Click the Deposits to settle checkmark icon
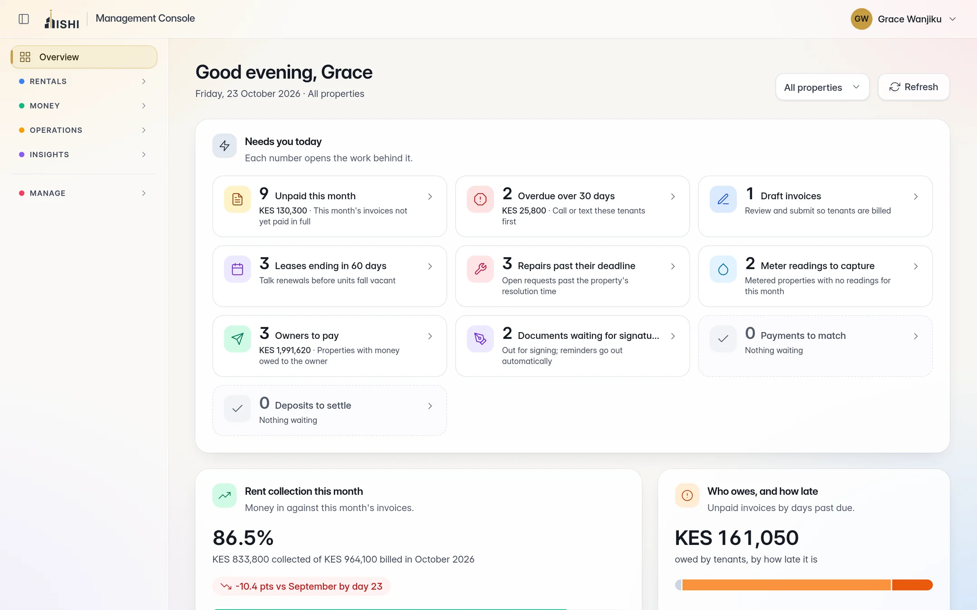Screen dimensions: 977x610 pyautogui.click(x=237, y=408)
